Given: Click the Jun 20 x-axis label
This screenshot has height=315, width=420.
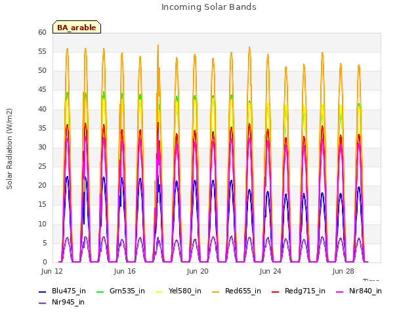Looking at the screenshot, I should pos(198,271).
